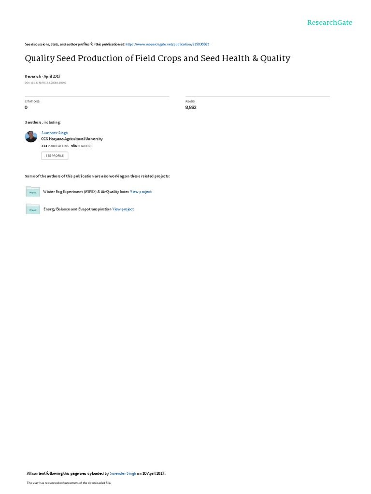The image size is (371, 494).
Task: Click the Energy Balance and Evapotranspiration title
Action: tap(77, 209)
